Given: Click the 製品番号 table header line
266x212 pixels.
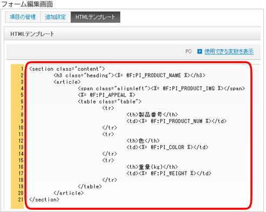Looking at the screenshot, I should point(152,115).
